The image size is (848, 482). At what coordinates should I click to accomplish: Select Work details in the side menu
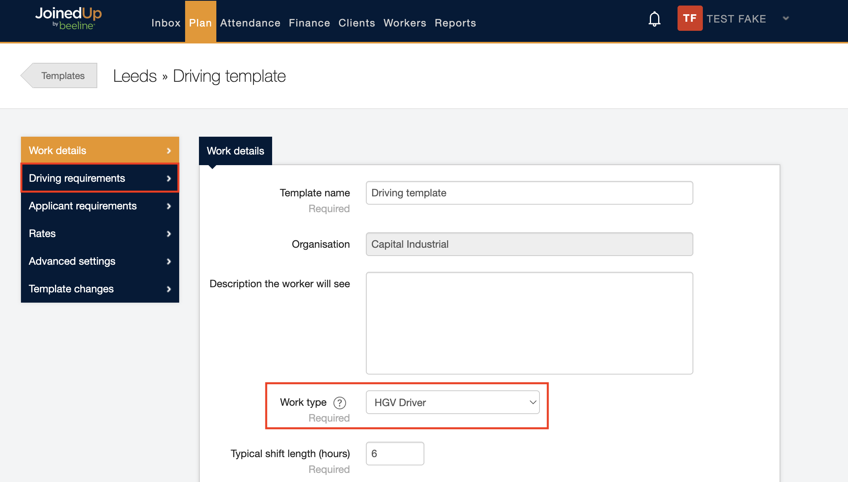click(x=100, y=151)
